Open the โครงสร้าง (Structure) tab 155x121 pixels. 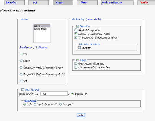11,3
